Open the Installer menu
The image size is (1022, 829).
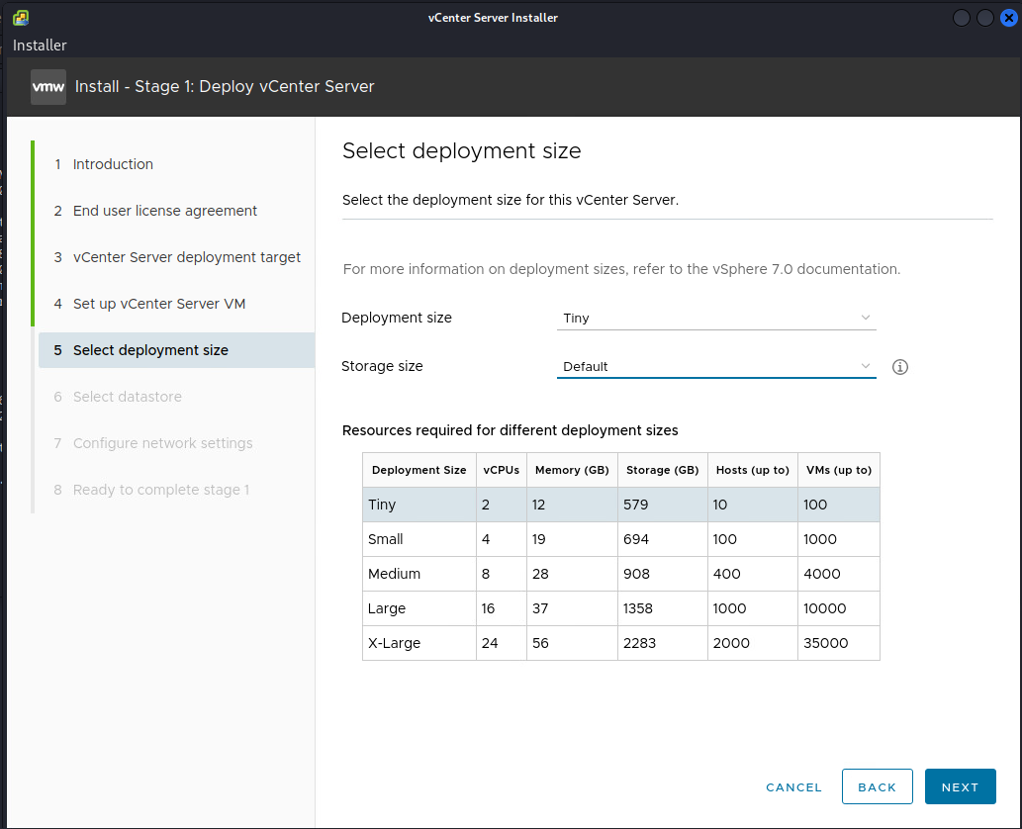40,46
